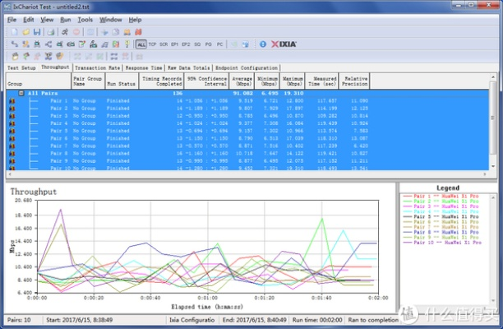Open the Tools menu
The height and width of the screenshot is (329, 503).
point(85,19)
